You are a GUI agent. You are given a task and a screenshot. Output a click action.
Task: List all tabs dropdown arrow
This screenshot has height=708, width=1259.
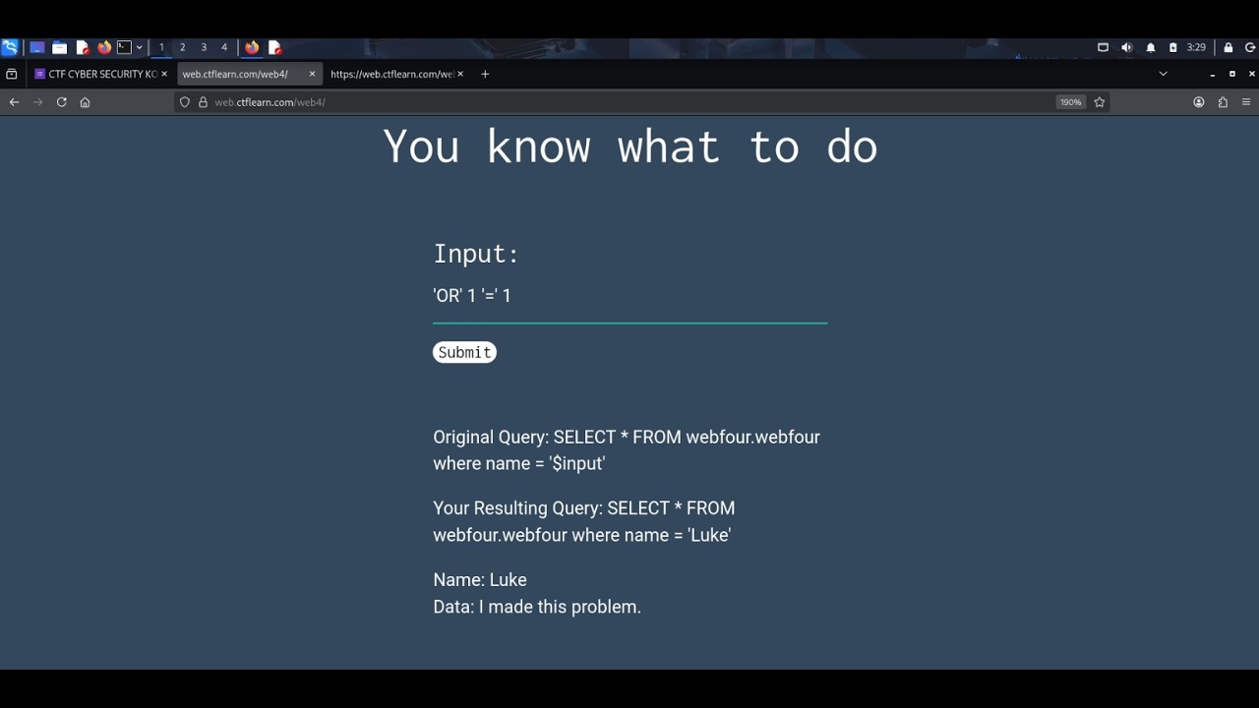(x=1163, y=74)
